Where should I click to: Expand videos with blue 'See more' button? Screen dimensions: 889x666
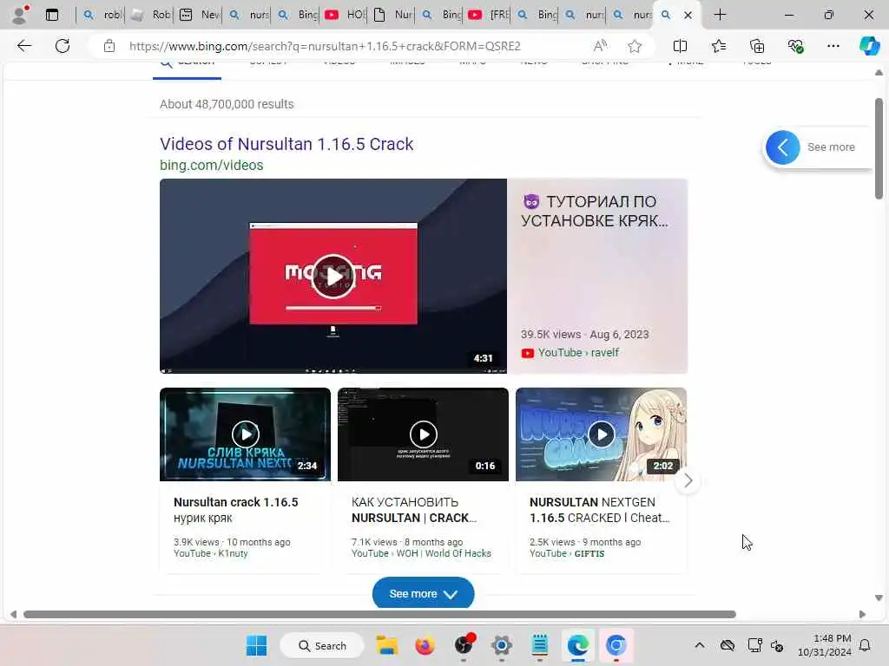(x=423, y=593)
